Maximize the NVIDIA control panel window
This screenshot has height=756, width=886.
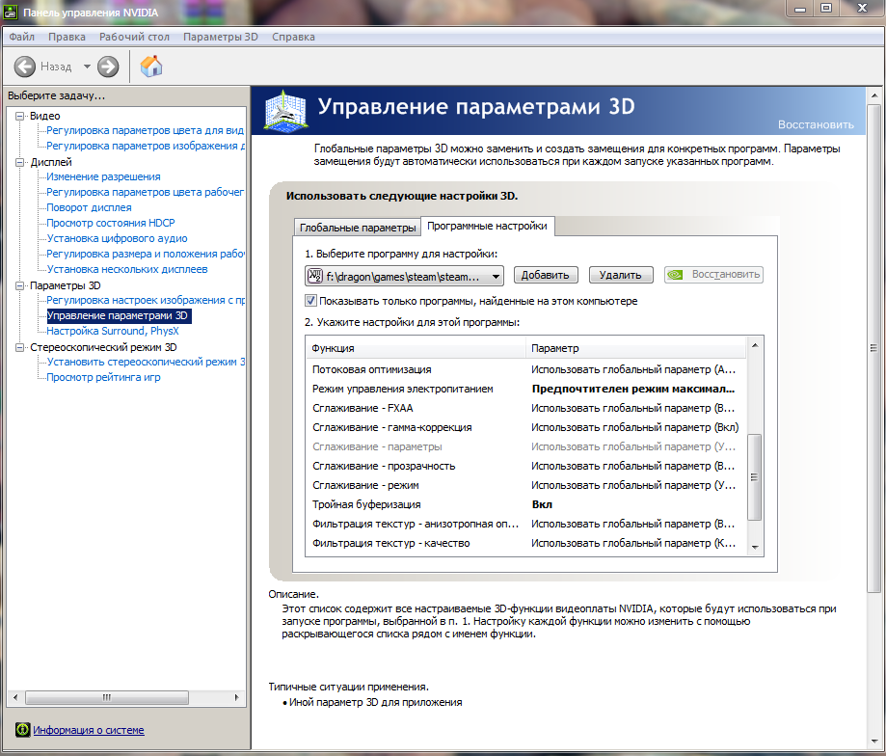[x=826, y=8]
